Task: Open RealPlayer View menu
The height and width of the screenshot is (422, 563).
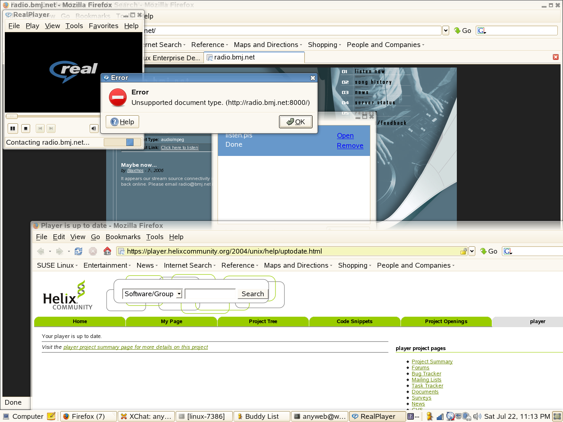Action: tap(52, 26)
